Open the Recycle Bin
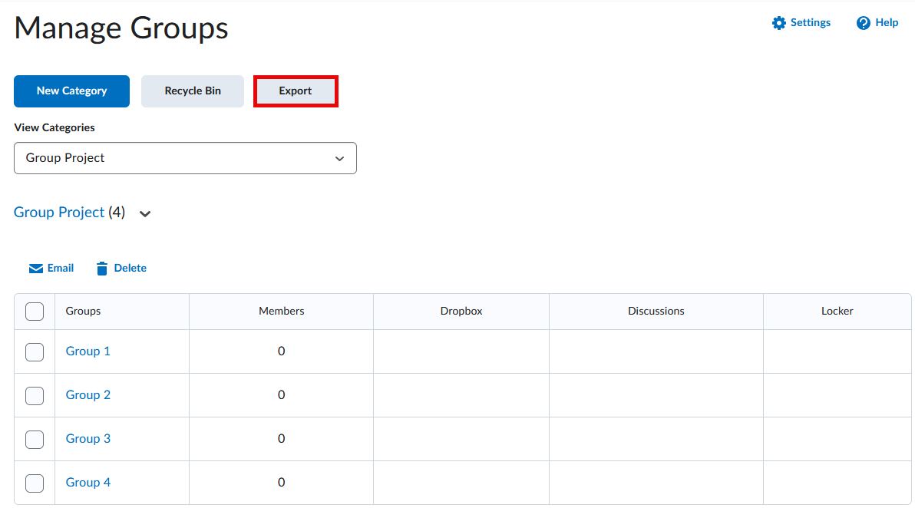Screen dimensions: 915x508 click(x=193, y=91)
